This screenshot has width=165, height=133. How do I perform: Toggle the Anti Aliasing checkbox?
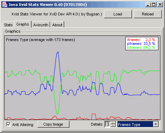click(8, 124)
